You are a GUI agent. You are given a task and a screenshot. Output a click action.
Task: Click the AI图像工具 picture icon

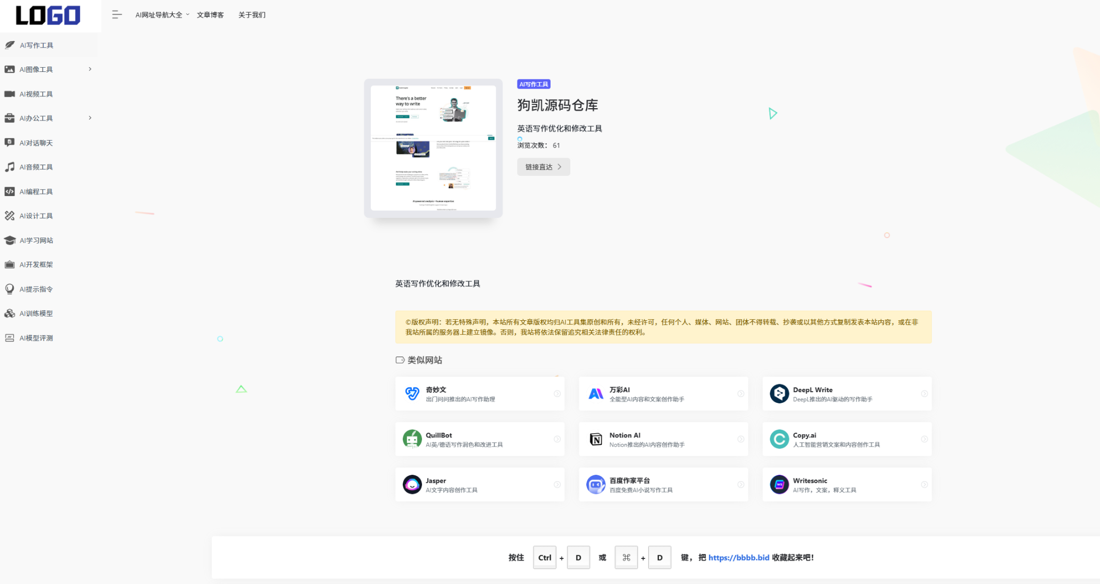(x=10, y=69)
